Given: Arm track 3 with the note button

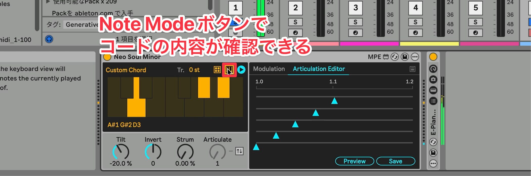Looking at the screenshot, I should (355, 33).
